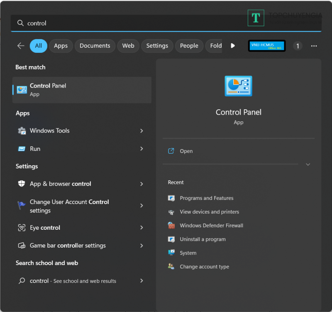Screen dimensions: 332x312
Task: Click the Run app icon
Action: (22, 149)
